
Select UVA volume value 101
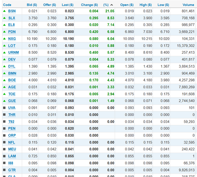191,108
